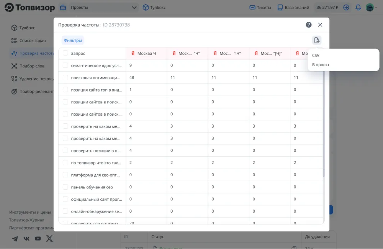The width and height of the screenshot is (383, 249).
Task: Open the Фильтры button
Action: click(x=73, y=40)
